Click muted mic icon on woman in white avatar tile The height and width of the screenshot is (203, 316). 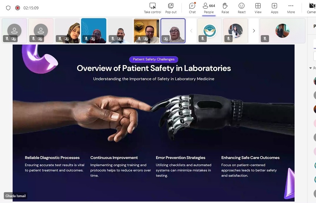point(228,39)
